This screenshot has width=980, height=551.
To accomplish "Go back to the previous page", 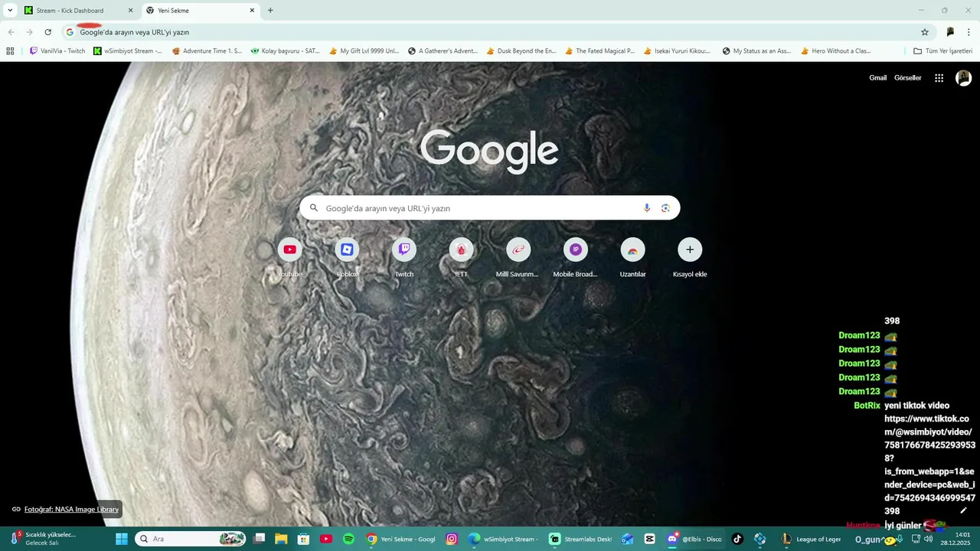I will 11,32.
